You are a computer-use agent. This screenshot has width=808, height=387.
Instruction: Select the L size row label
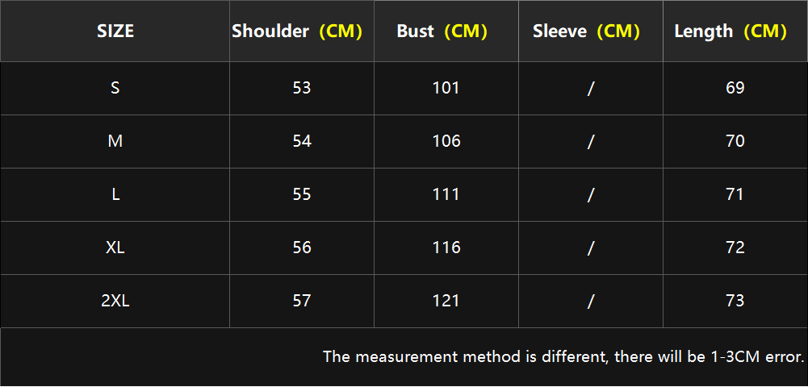pos(115,194)
